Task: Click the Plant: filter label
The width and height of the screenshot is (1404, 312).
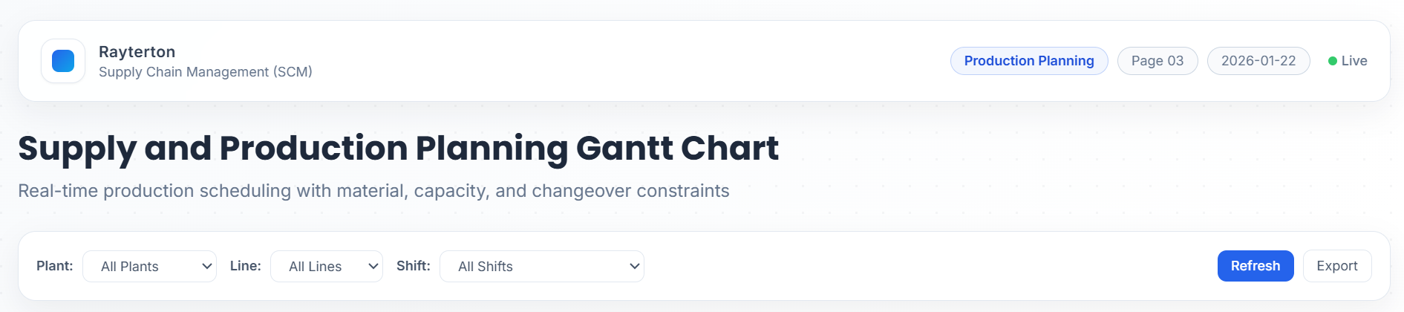Action: 55,266
